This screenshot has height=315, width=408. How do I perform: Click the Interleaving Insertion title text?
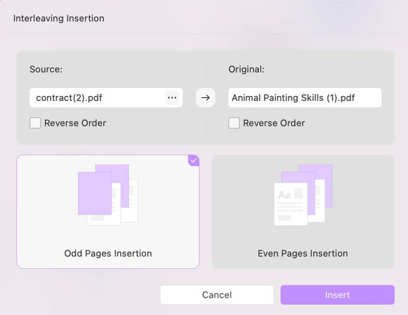click(x=59, y=19)
